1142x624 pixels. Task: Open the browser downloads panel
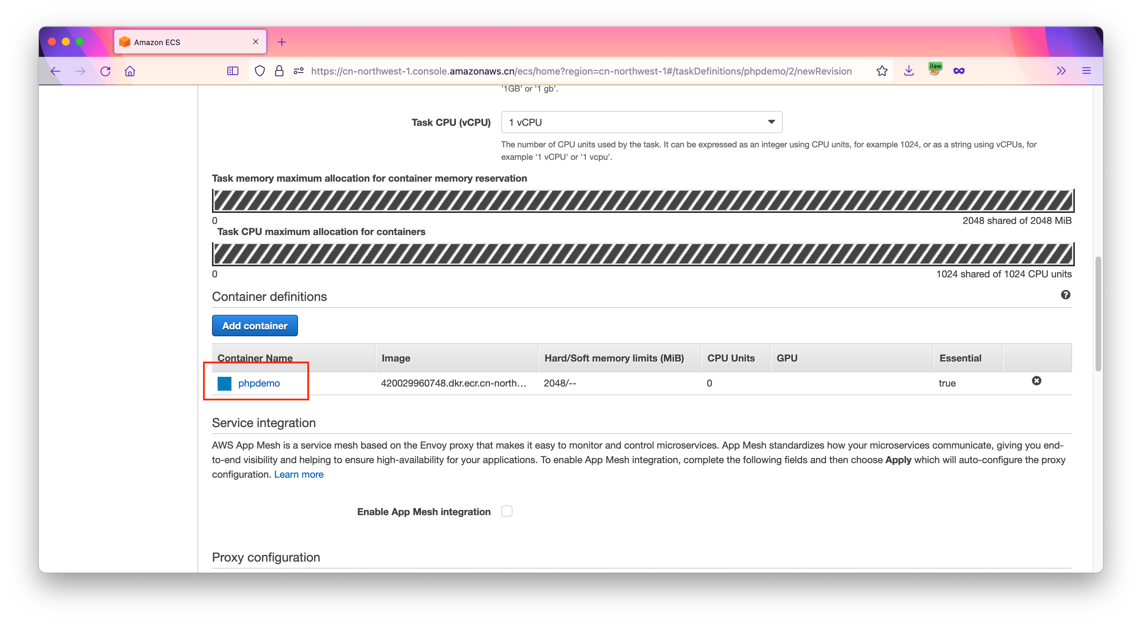pos(908,71)
